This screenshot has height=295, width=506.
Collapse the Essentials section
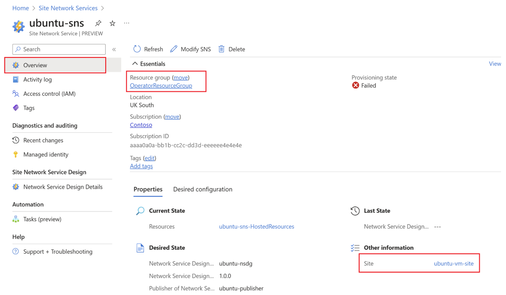click(135, 64)
